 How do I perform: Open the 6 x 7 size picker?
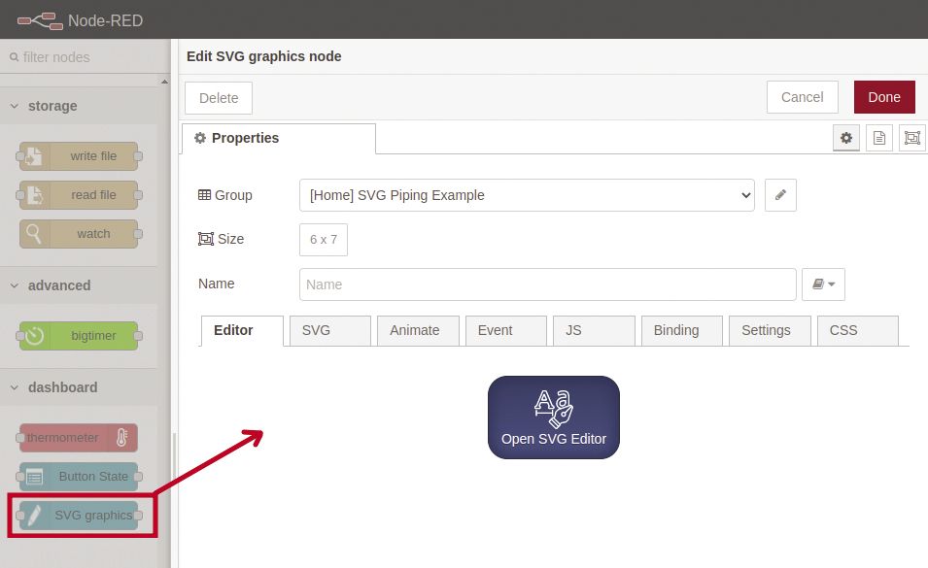[x=324, y=240]
